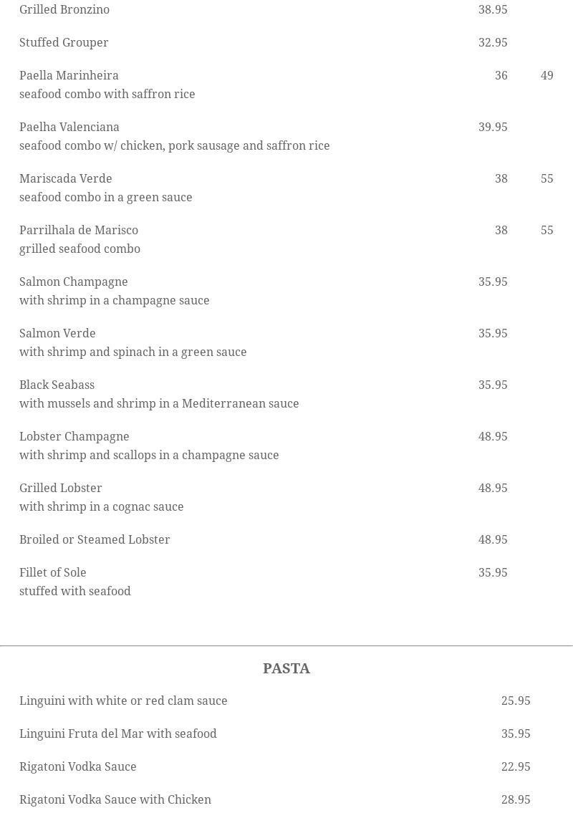The height and width of the screenshot is (818, 573).
Task: Click the Grilled Bronzino menu item
Action: pyautogui.click(x=64, y=10)
